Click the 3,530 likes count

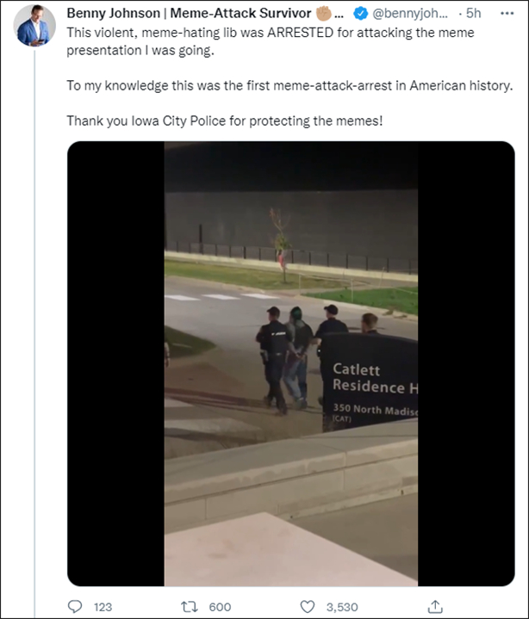pos(342,606)
